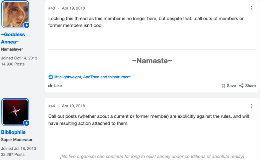Click the blue reactions thumbs-up badge icon
Image resolution: width=260 pixels, height=160 pixels.
click(x=51, y=77)
